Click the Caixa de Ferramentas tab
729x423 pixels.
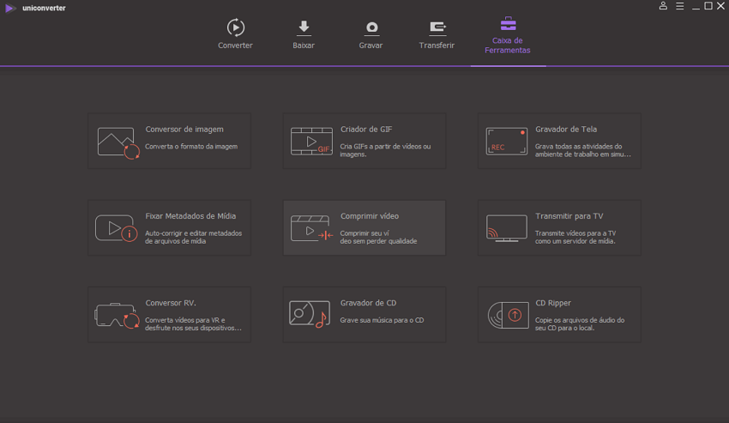508,34
